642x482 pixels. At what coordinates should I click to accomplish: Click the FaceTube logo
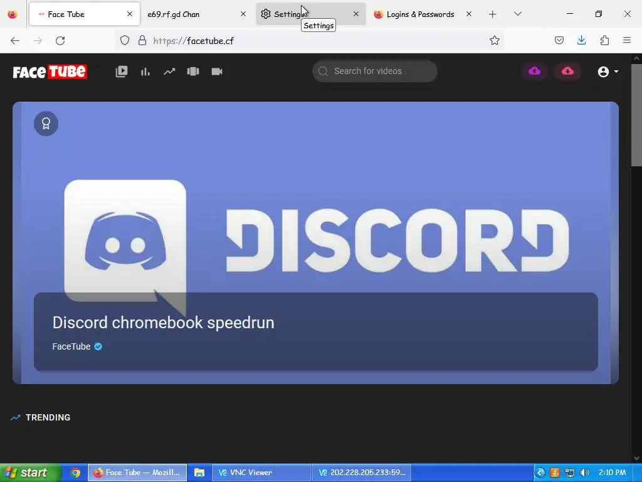pyautogui.click(x=50, y=72)
